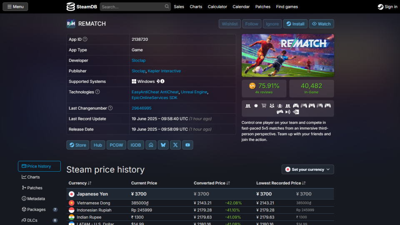The width and height of the screenshot is (400, 225).
Task: Sort by Lowest Recorded Price column
Action: click(x=281, y=183)
